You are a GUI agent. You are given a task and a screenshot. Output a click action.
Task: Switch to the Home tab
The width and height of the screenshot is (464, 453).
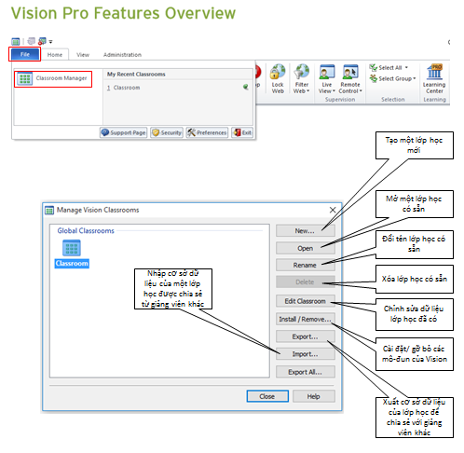[x=55, y=55]
